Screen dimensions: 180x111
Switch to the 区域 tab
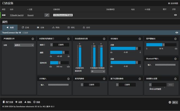click(x=25, y=28)
